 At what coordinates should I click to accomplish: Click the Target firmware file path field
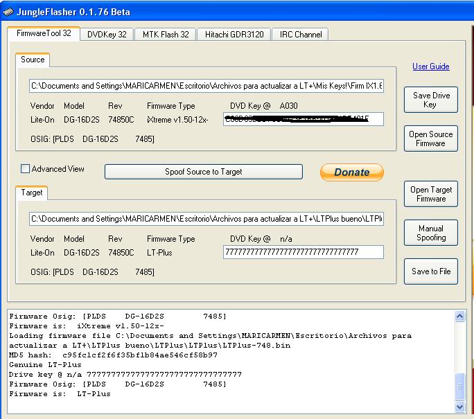pyautogui.click(x=206, y=219)
